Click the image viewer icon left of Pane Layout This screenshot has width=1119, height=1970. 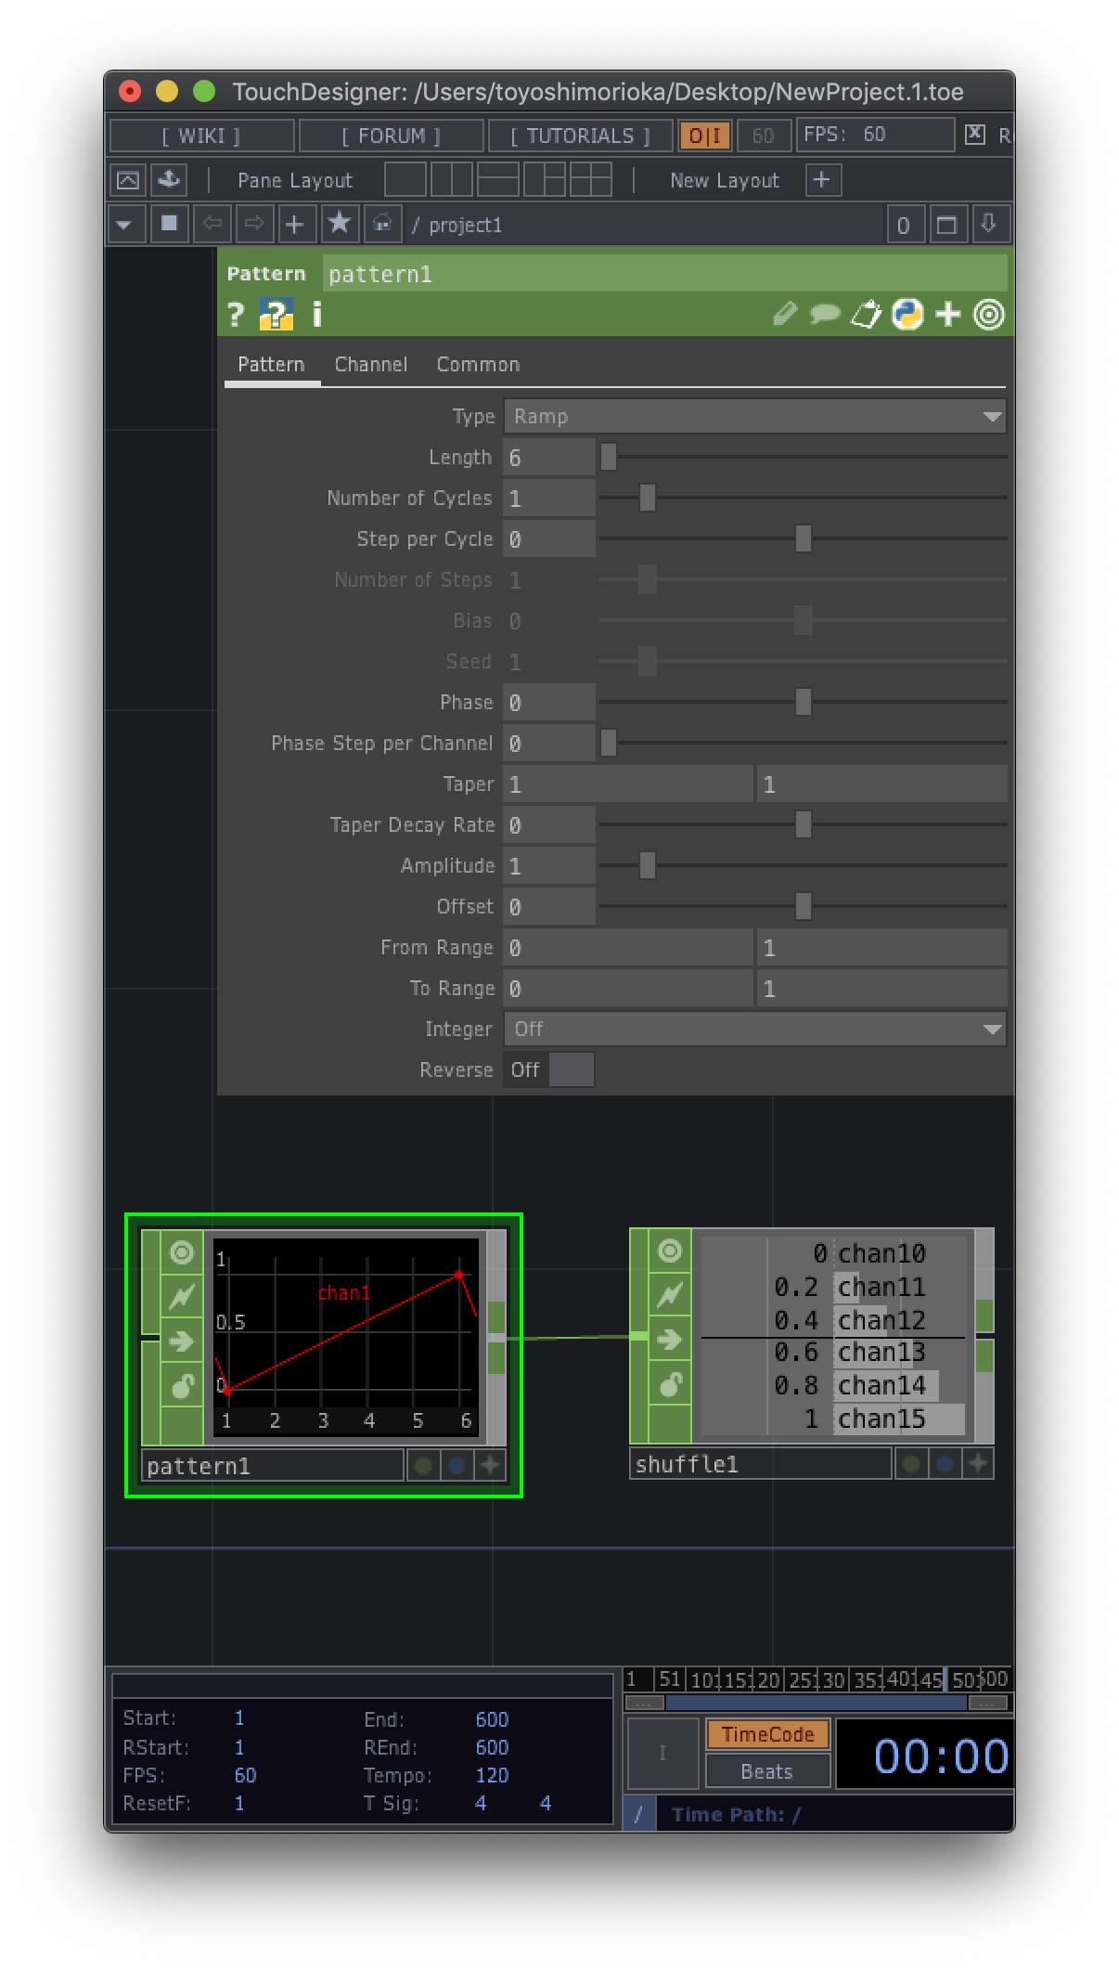[x=128, y=180]
